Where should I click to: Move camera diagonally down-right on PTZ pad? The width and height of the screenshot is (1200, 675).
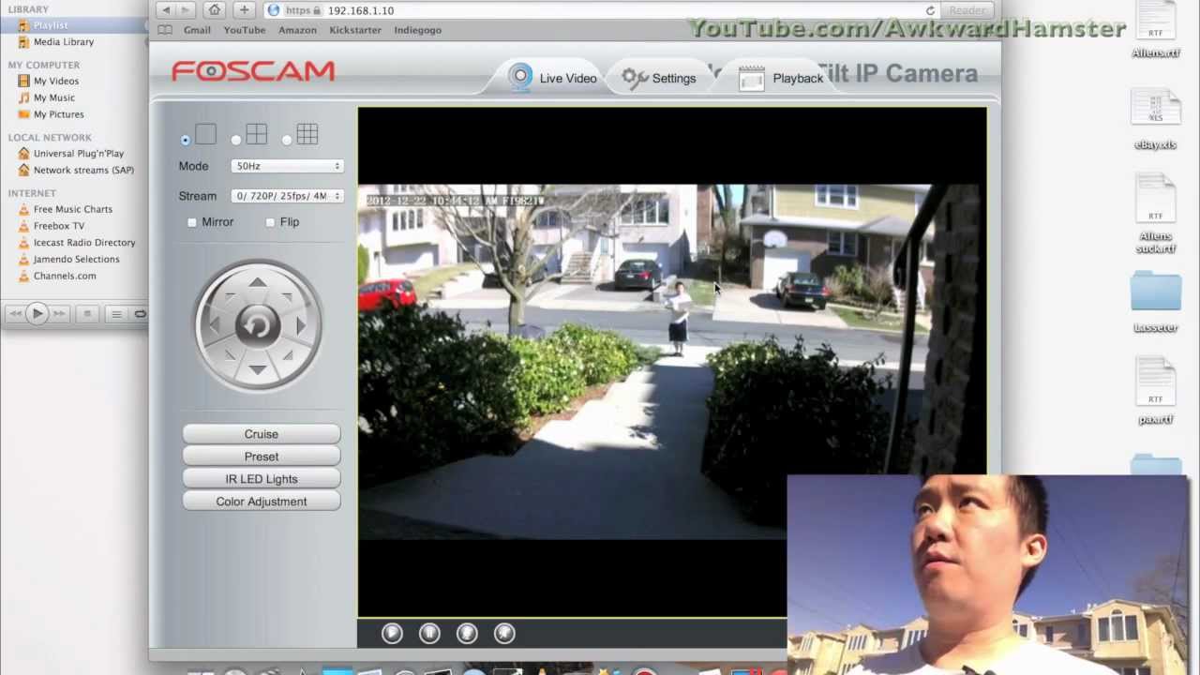(x=287, y=355)
